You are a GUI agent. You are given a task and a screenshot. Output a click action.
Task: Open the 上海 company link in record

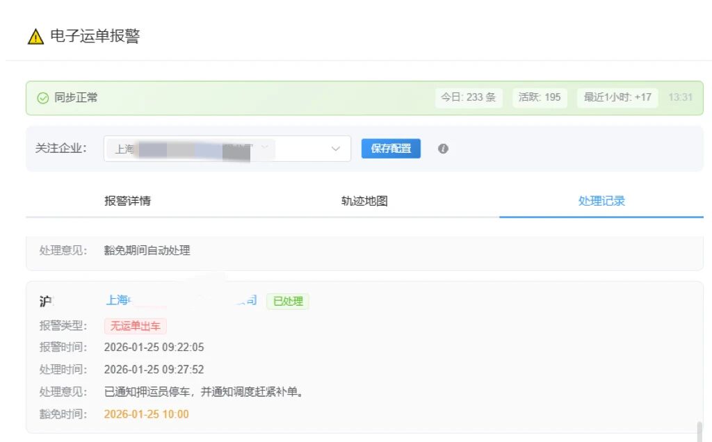pyautogui.click(x=181, y=300)
